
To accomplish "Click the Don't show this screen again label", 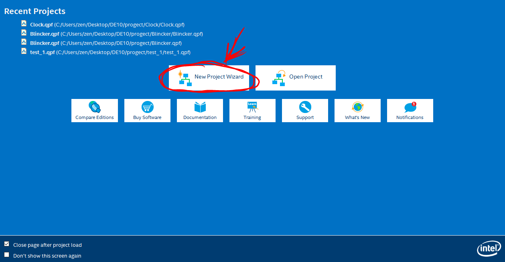I will 47,256.
